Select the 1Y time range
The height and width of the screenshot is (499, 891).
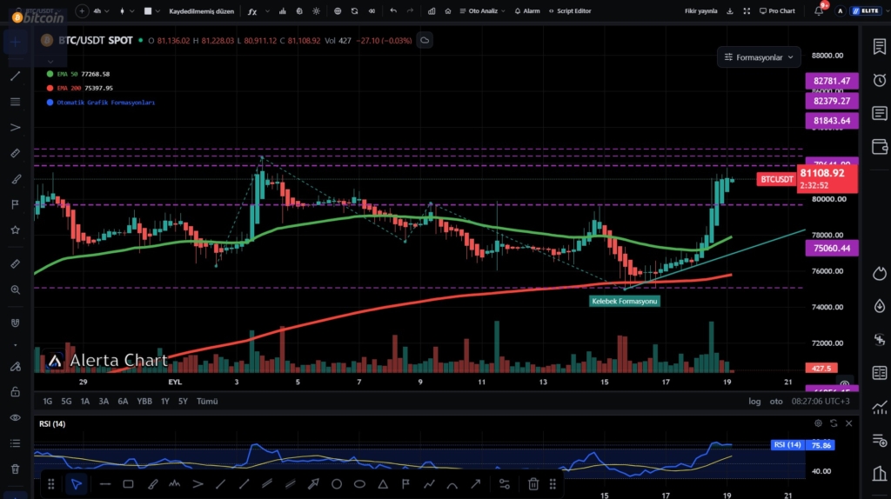164,401
